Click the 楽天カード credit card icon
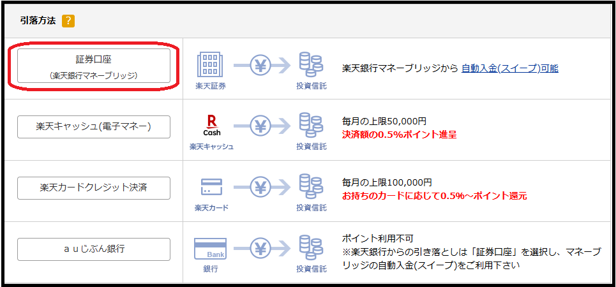This screenshot has width=616, height=287. click(x=211, y=188)
